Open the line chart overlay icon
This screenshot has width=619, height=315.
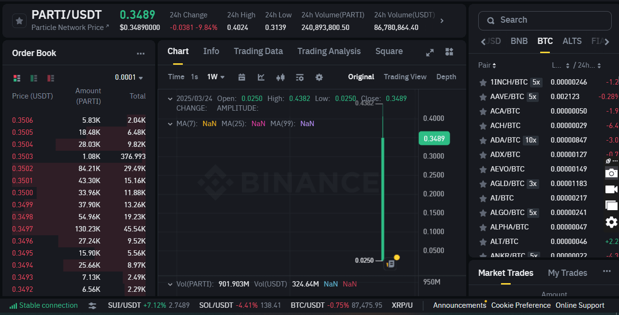(x=261, y=77)
